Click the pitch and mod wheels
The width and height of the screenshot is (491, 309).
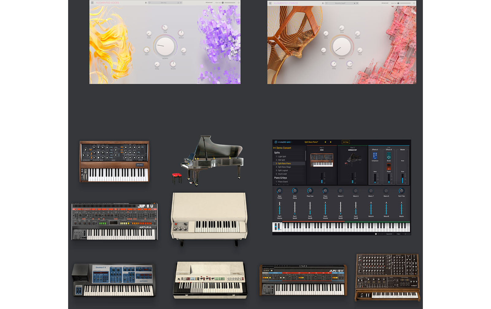(277, 227)
